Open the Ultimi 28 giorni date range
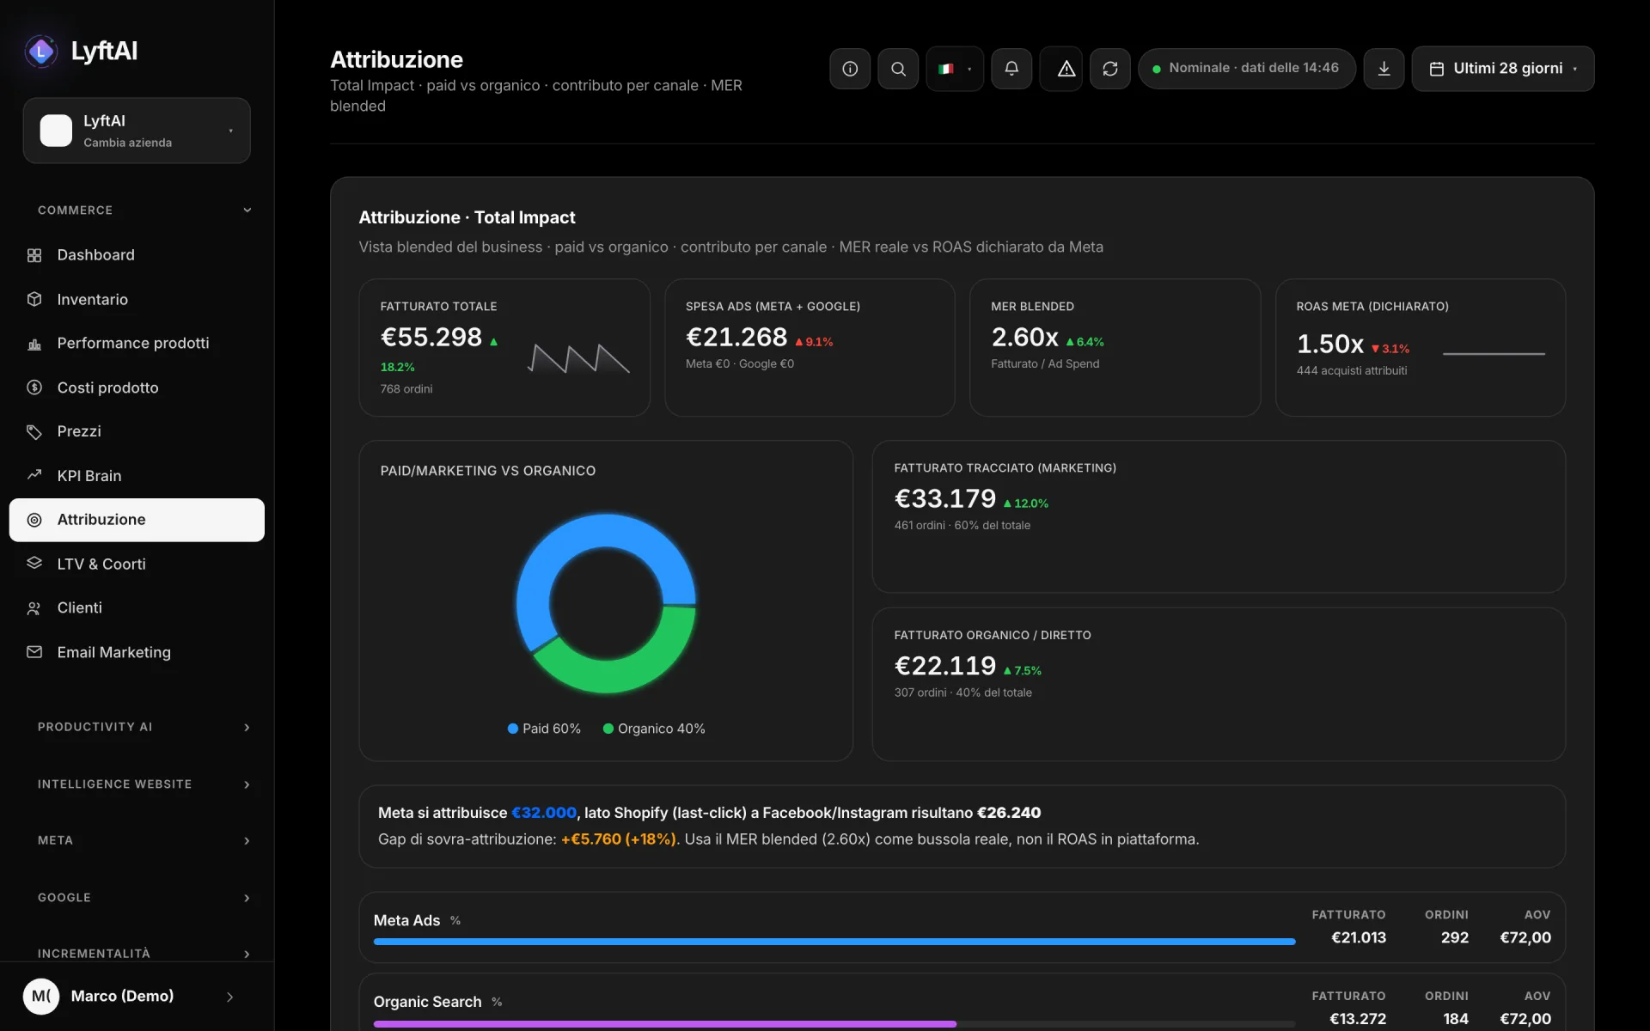This screenshot has height=1031, width=1650. [1502, 69]
